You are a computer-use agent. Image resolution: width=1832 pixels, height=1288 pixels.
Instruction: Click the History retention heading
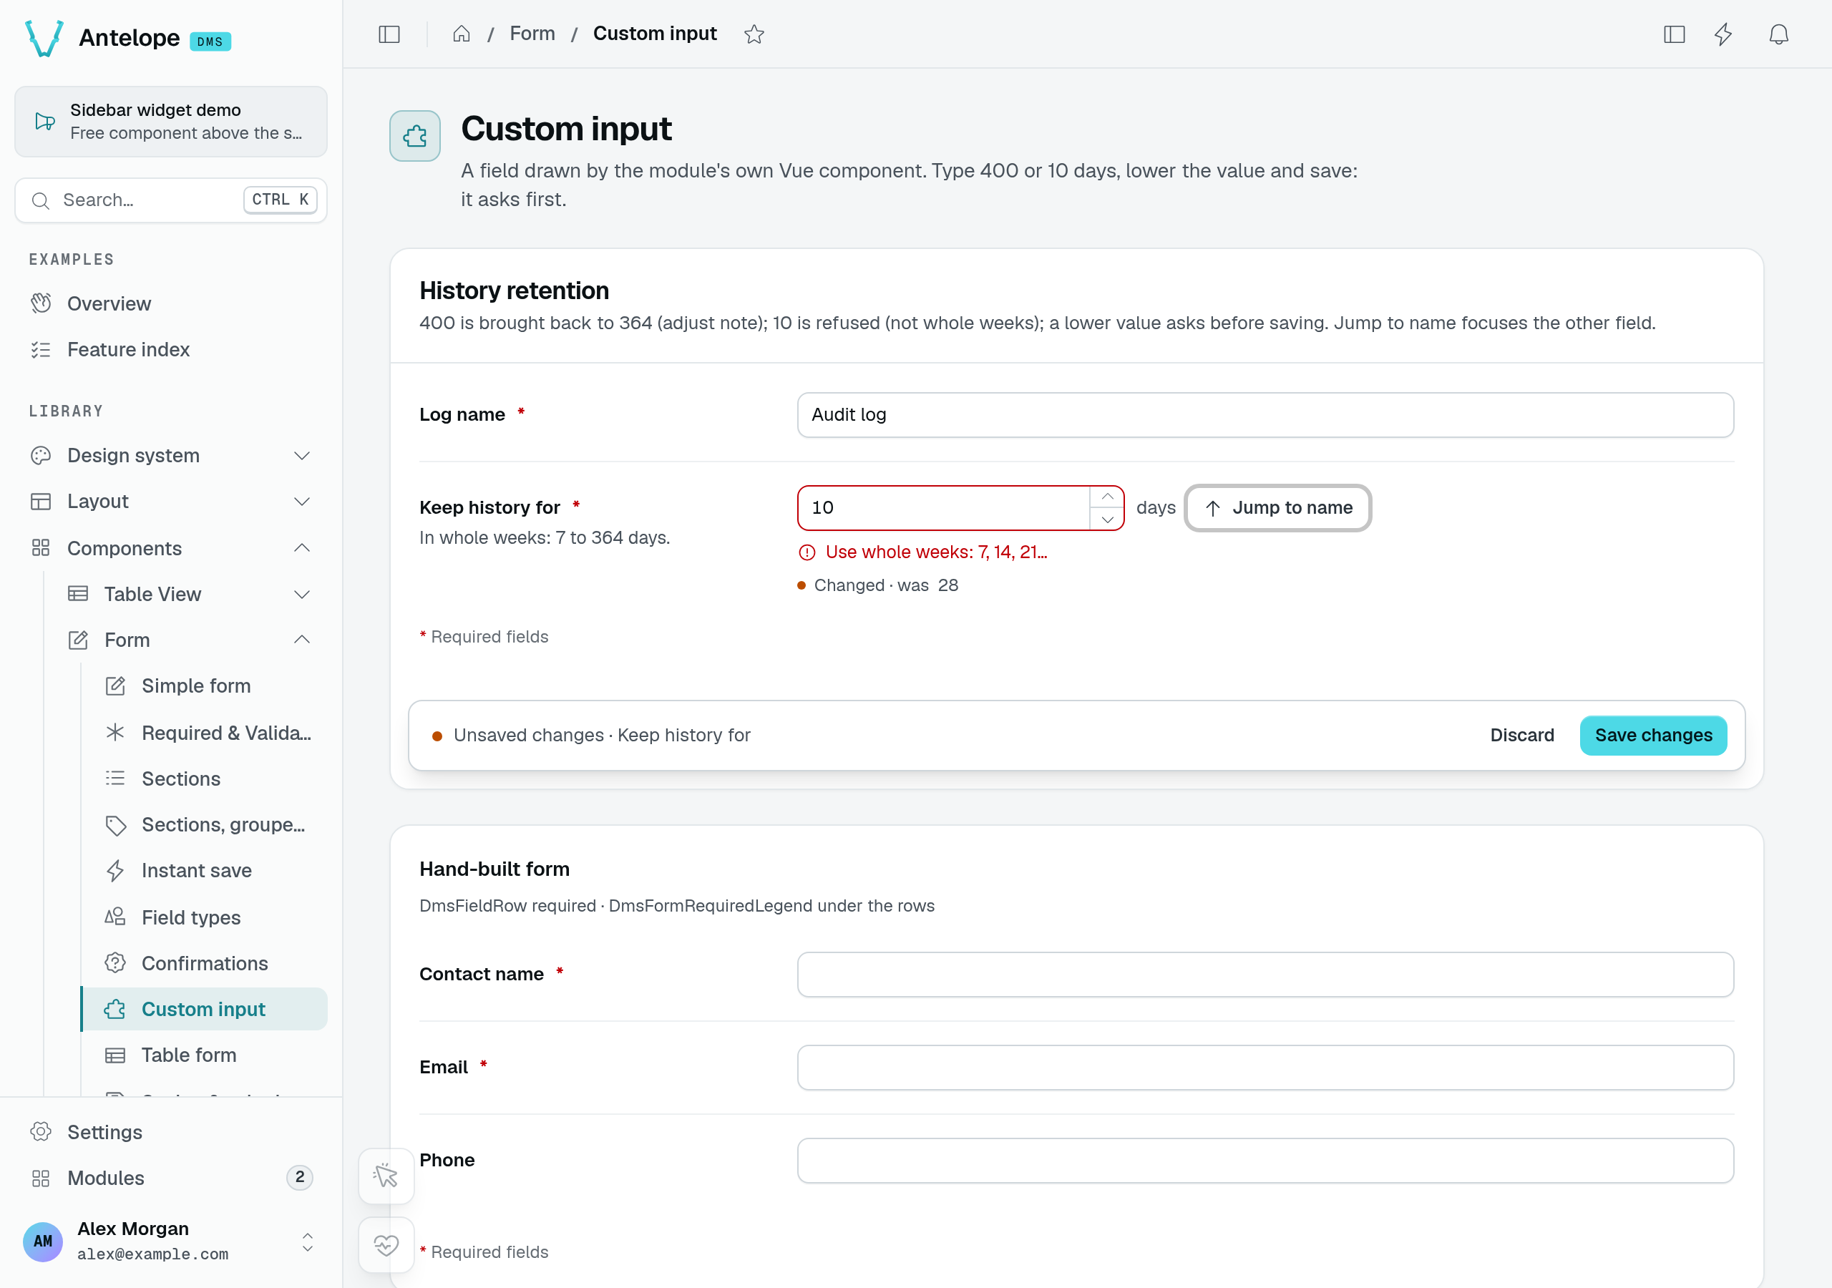[514, 291]
